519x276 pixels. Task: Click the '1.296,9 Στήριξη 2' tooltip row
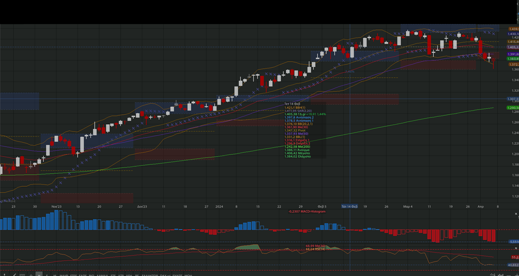click(297, 143)
